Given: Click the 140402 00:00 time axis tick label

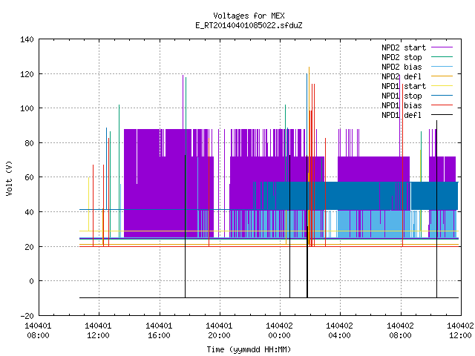Looking at the screenshot, I should pyautogui.click(x=279, y=331).
